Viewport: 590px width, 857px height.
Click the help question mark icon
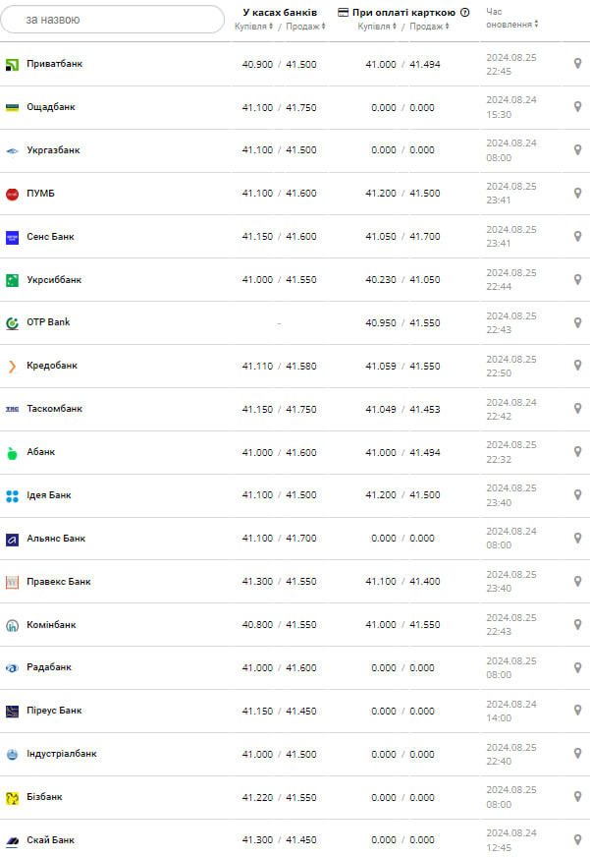point(465,13)
